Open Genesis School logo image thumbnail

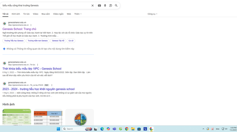point(80,117)
